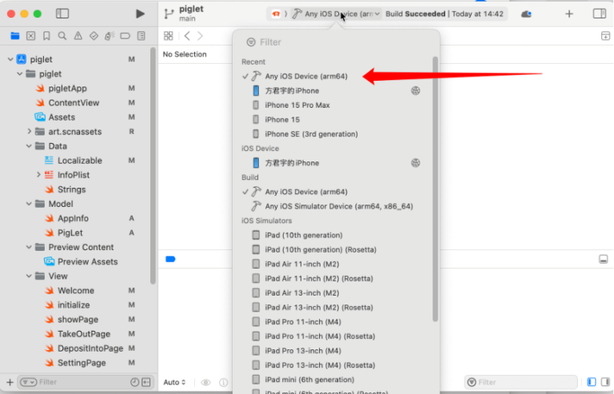614x394 pixels.
Task: Select iPad Air 11-inch (M2) simulator
Action: tap(301, 264)
